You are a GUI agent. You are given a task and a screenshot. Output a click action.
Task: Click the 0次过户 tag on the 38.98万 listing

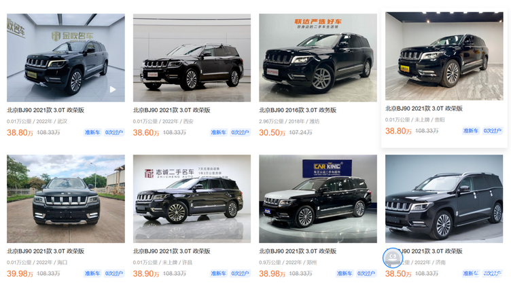click(366, 273)
